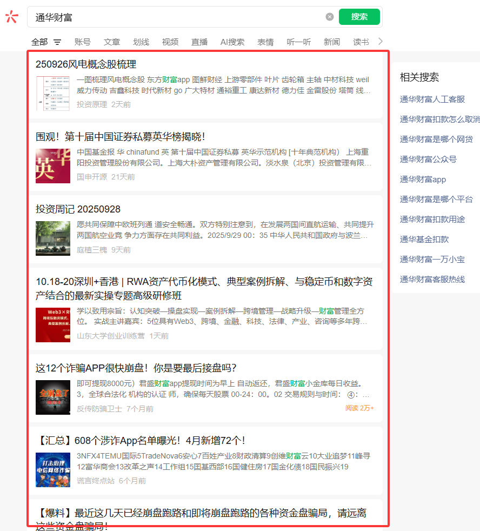The image size is (480, 531).
Task: Click the green 搜索 button
Action: tap(359, 17)
